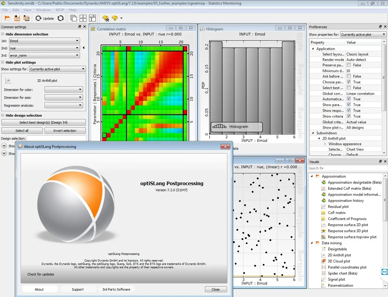
Task: Click Check for updates in the About dialog
Action: click(41, 274)
